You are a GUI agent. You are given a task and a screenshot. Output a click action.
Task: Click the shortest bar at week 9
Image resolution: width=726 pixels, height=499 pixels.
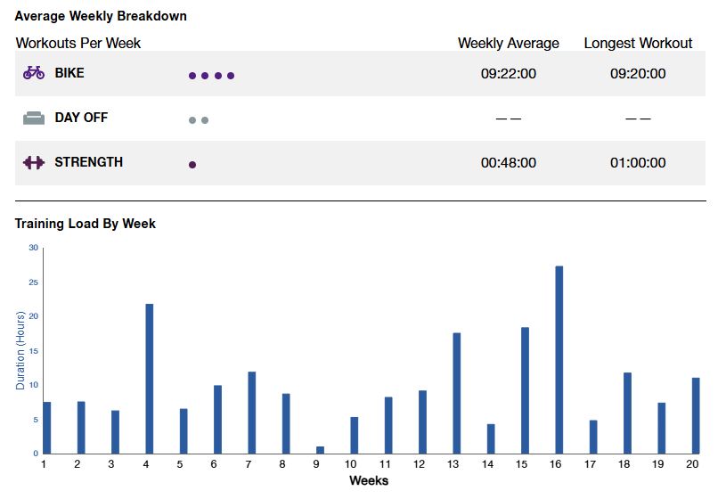(x=321, y=450)
